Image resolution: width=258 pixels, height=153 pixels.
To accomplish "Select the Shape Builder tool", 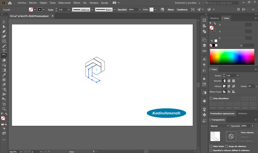I will [x=4, y=65].
